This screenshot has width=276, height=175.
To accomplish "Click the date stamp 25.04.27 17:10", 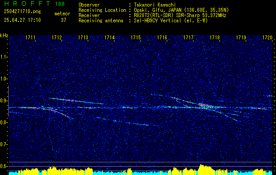I will [x=22, y=20].
